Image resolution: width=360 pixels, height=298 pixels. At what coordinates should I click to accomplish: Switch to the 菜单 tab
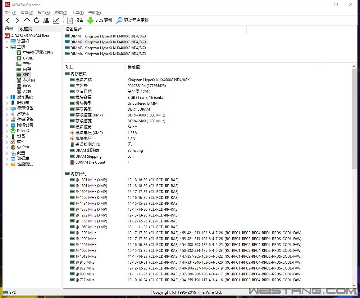coord(9,28)
